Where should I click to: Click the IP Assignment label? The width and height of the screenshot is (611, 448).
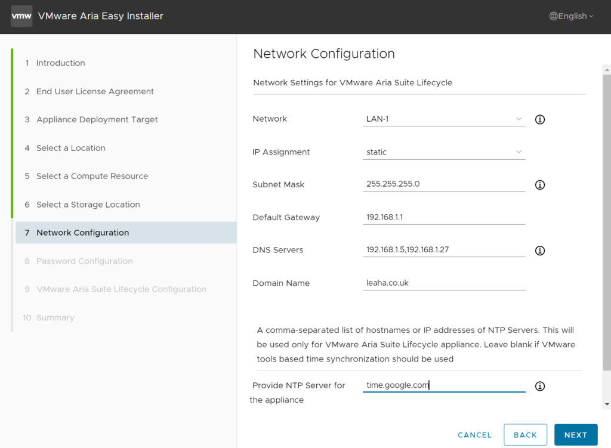(281, 152)
